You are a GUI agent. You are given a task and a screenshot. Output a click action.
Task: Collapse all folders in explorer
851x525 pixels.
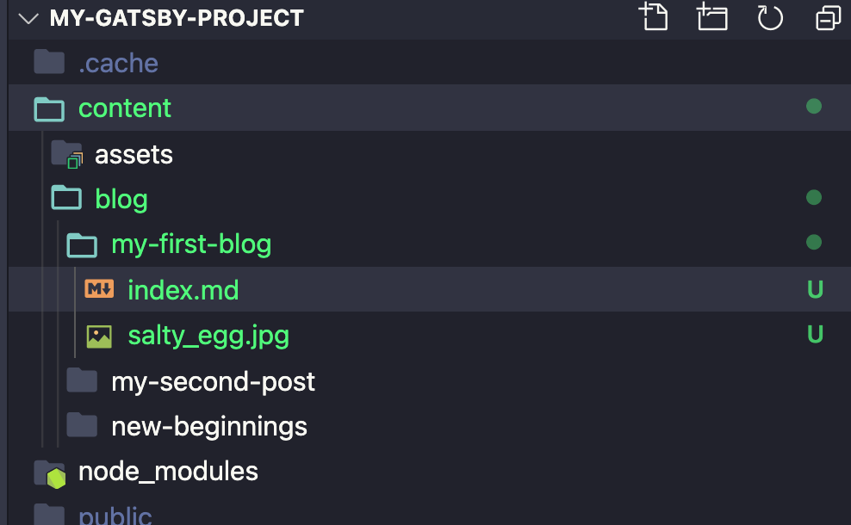[x=828, y=17]
